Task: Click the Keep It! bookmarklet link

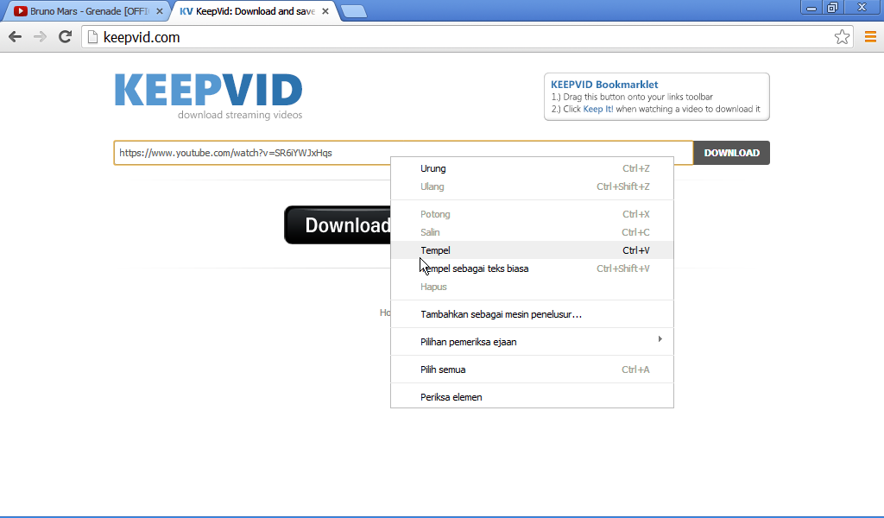Action: point(597,109)
